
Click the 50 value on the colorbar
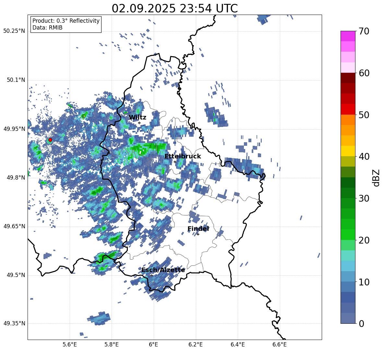364,115
